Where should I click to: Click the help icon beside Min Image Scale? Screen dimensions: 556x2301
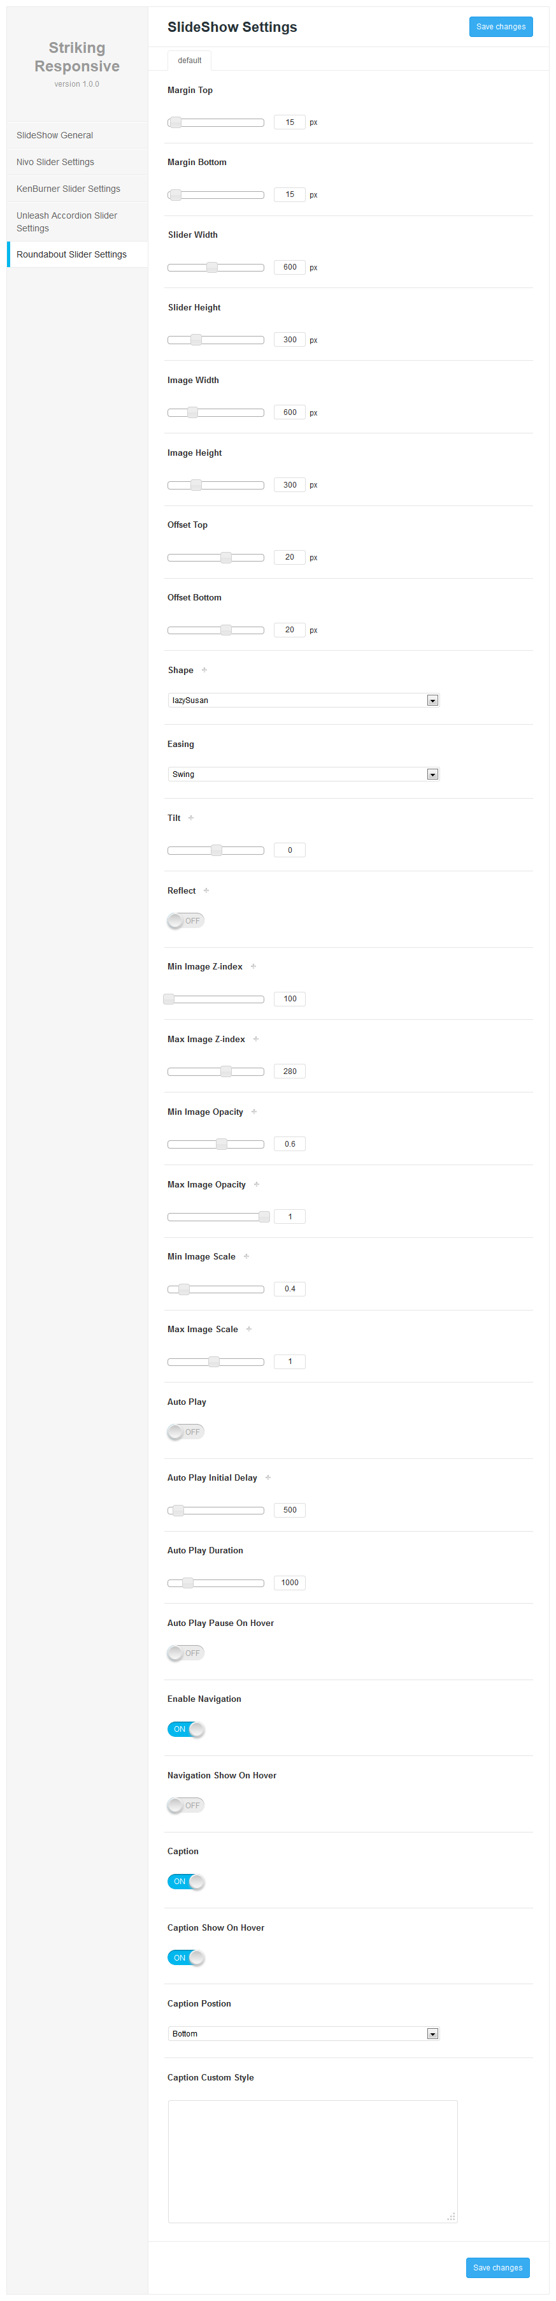(x=246, y=1257)
